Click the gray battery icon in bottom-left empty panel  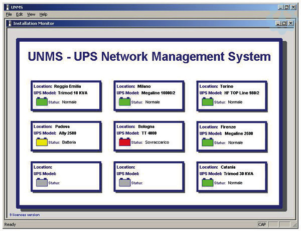(42, 182)
